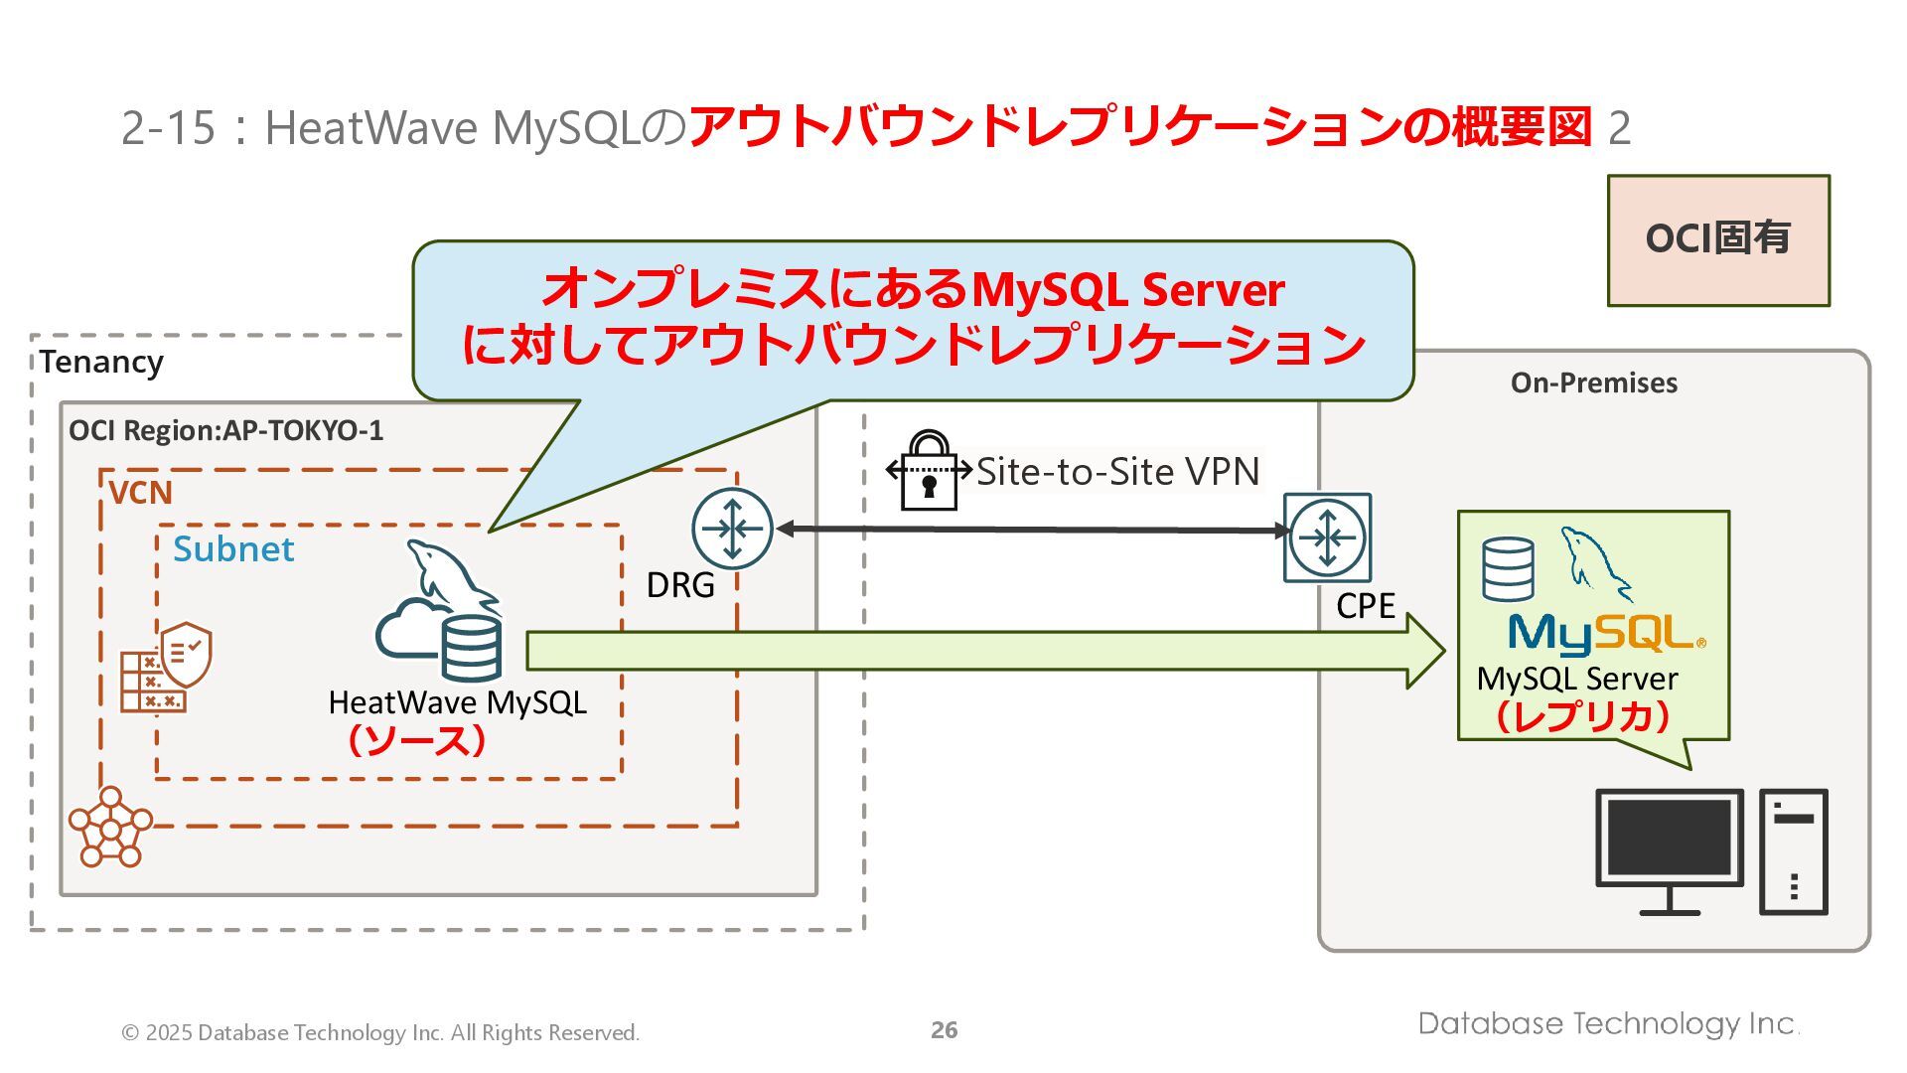This screenshot has width=1907, height=1073.
Task: Select the HeatWave MySQL label
Action: coord(457,702)
